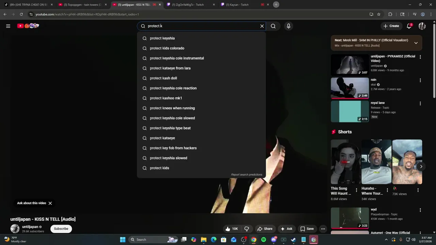Subscribe to the untiljapan channel
Image resolution: width=436 pixels, height=245 pixels.
(61, 229)
